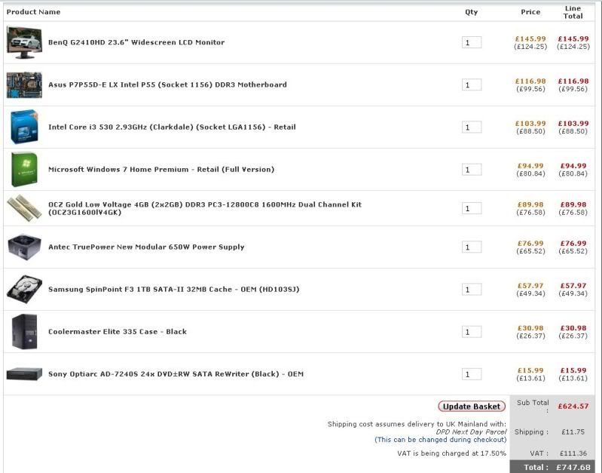The width and height of the screenshot is (602, 473).
Task: Click the Line Total column header
Action: pyautogui.click(x=573, y=12)
